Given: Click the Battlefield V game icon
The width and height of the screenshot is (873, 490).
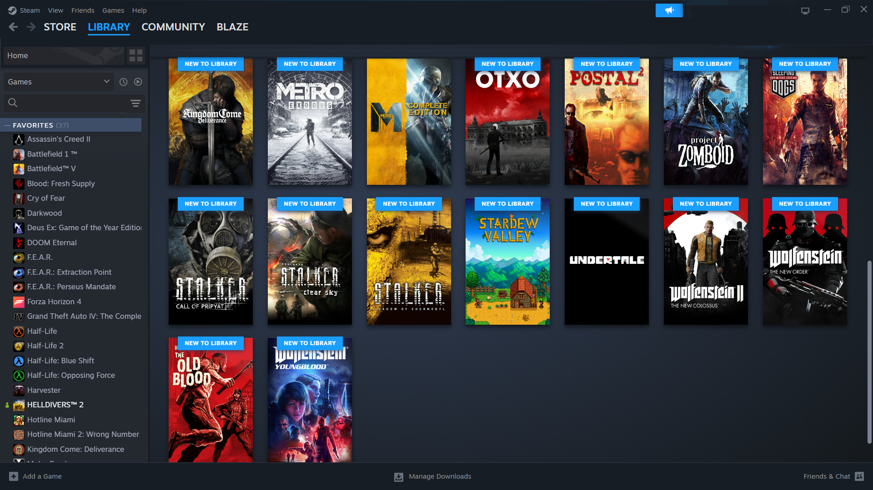Looking at the screenshot, I should 19,169.
